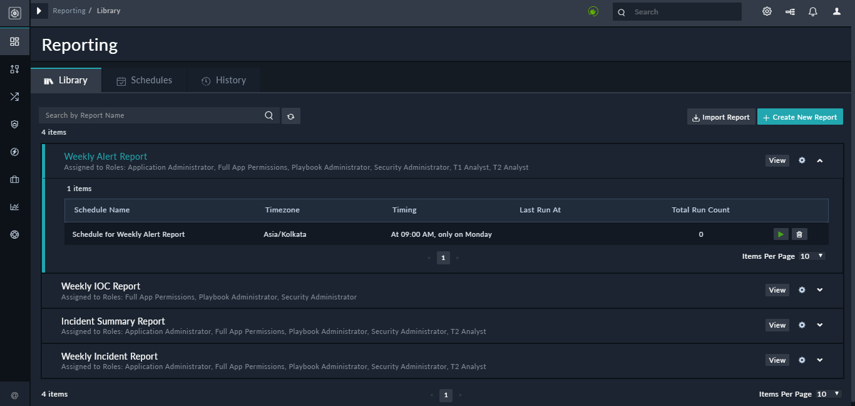Image resolution: width=855 pixels, height=406 pixels.
Task: Switch to the History tab
Action: pos(223,80)
